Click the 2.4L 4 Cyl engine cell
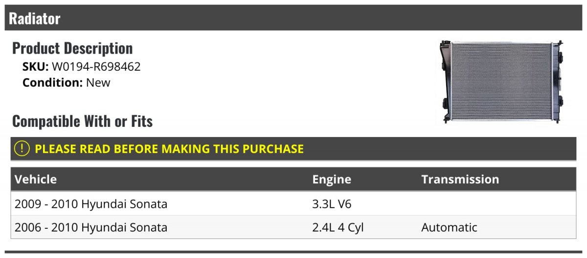587x258 pixels. [338, 227]
